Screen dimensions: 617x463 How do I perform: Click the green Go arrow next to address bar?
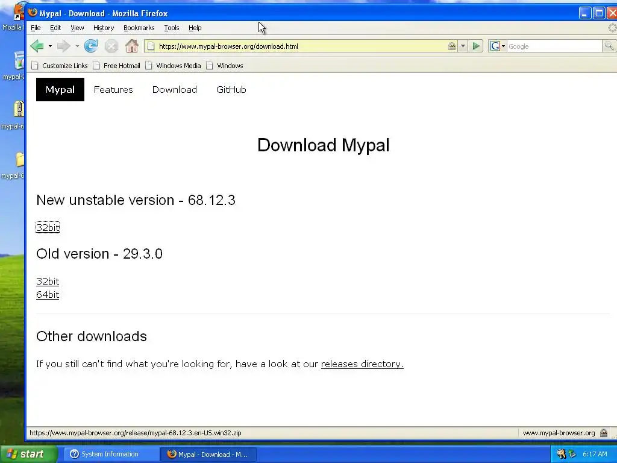(x=476, y=46)
